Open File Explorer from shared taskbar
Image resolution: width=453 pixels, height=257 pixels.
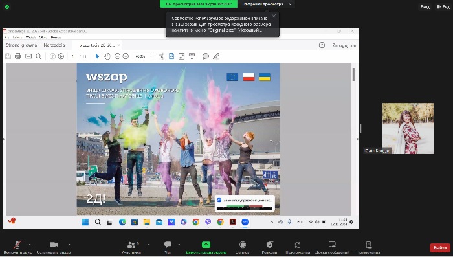(x=147, y=222)
